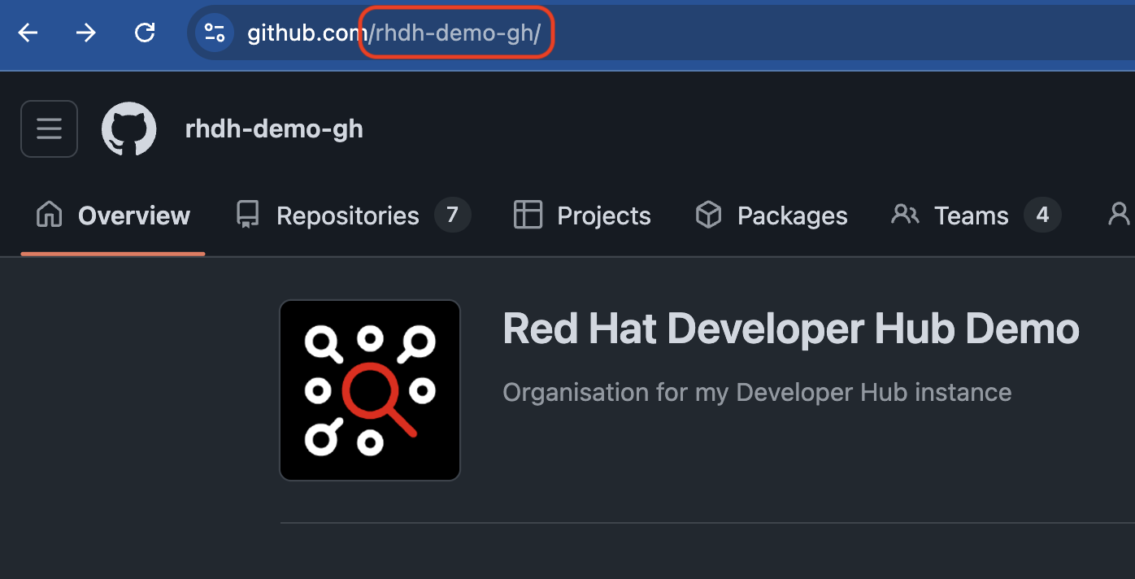The width and height of the screenshot is (1135, 579).
Task: Open the hamburger navigation menu
Action: (x=49, y=128)
